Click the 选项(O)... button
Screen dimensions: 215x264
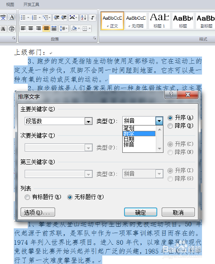[38, 212]
